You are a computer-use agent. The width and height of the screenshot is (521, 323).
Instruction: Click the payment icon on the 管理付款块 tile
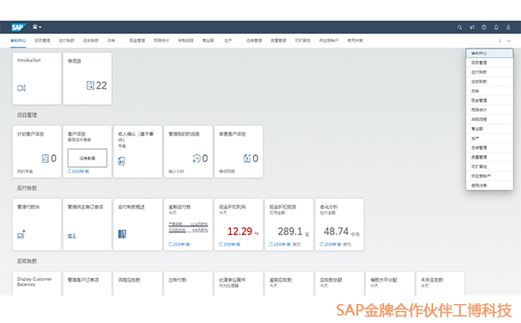coord(22,234)
